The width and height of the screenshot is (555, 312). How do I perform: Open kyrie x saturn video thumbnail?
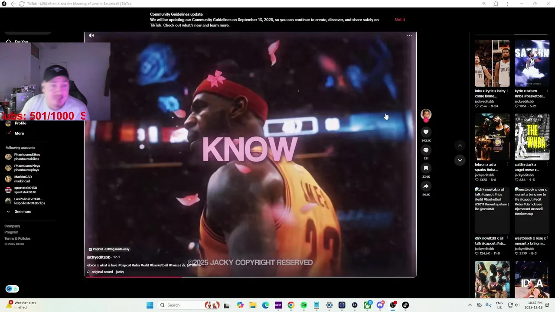coord(532,64)
